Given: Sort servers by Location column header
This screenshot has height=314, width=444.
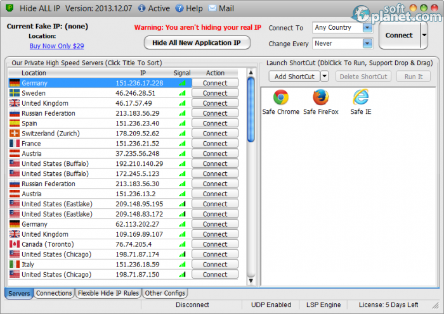Looking at the screenshot, I should (x=34, y=73).
